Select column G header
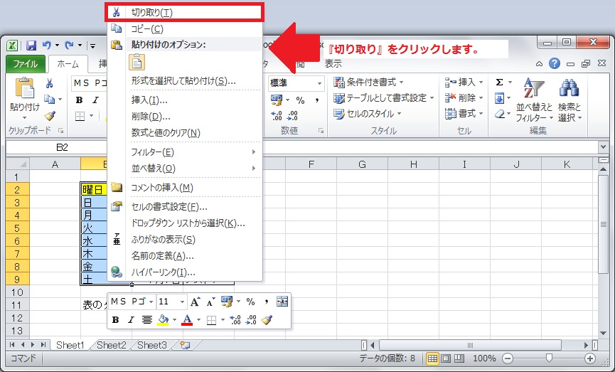Viewport: 615px width, 372px height. coord(362,164)
